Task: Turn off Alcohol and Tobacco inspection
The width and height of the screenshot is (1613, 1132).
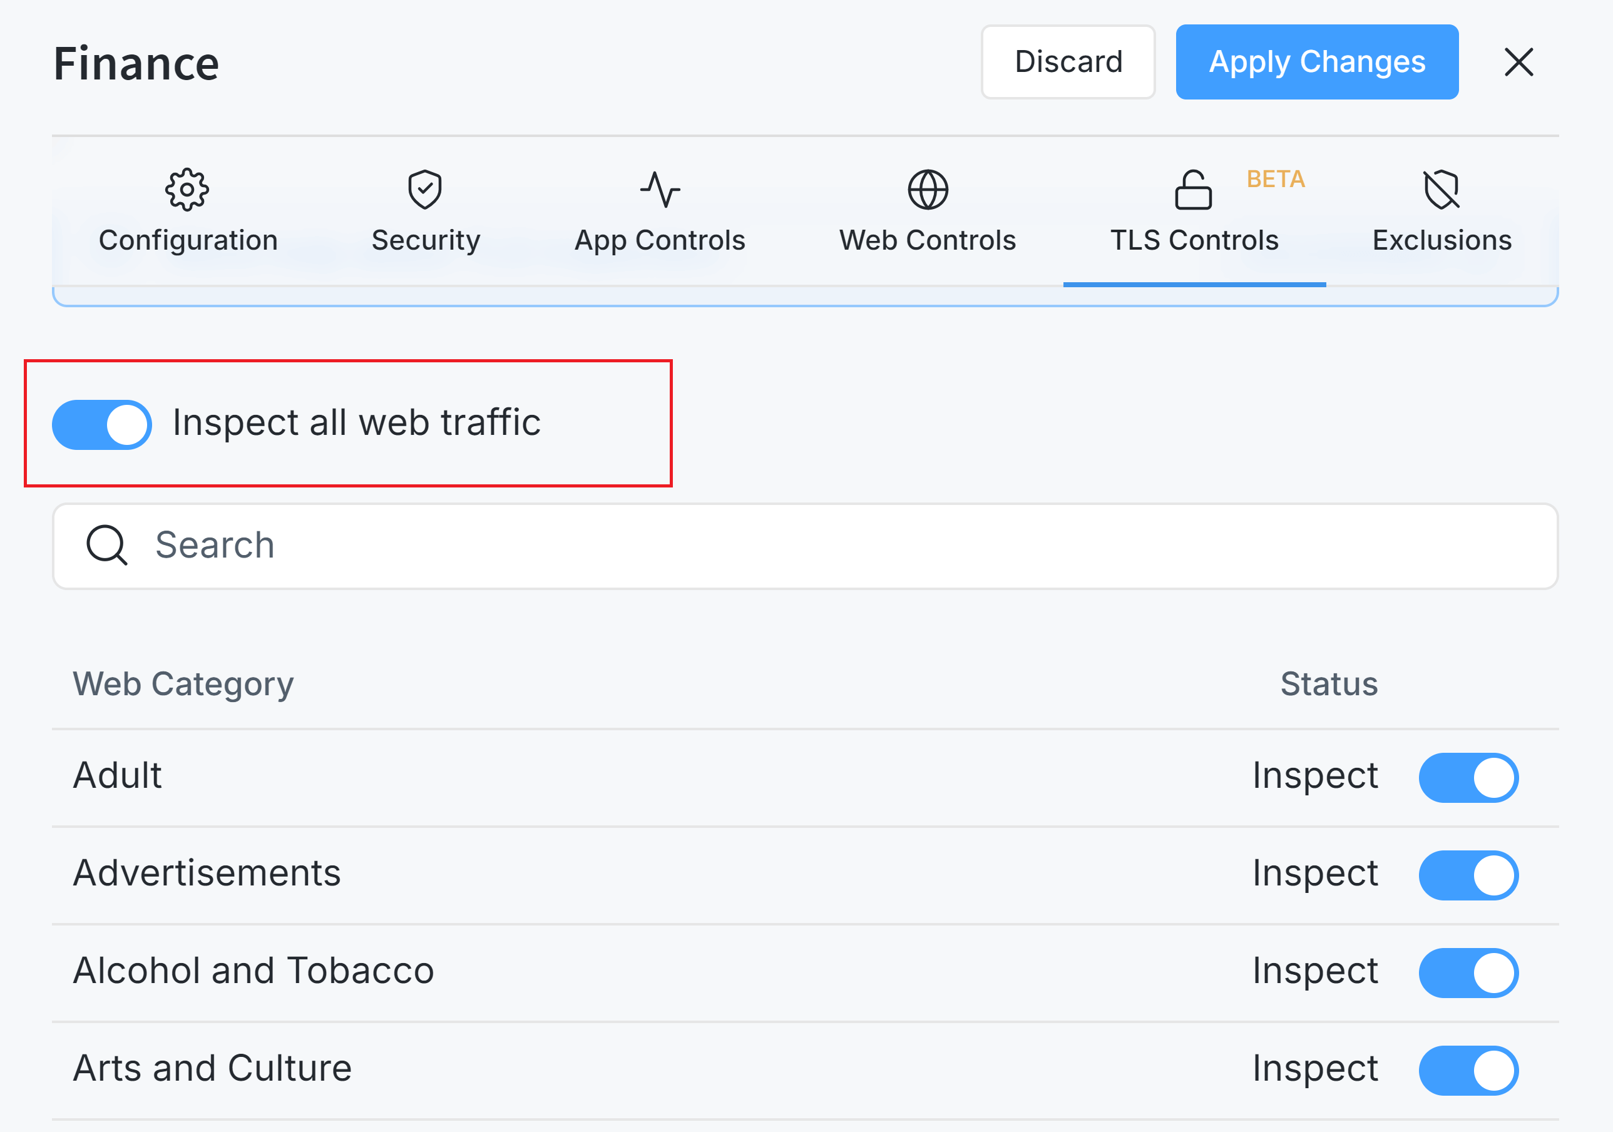Action: pyautogui.click(x=1468, y=972)
